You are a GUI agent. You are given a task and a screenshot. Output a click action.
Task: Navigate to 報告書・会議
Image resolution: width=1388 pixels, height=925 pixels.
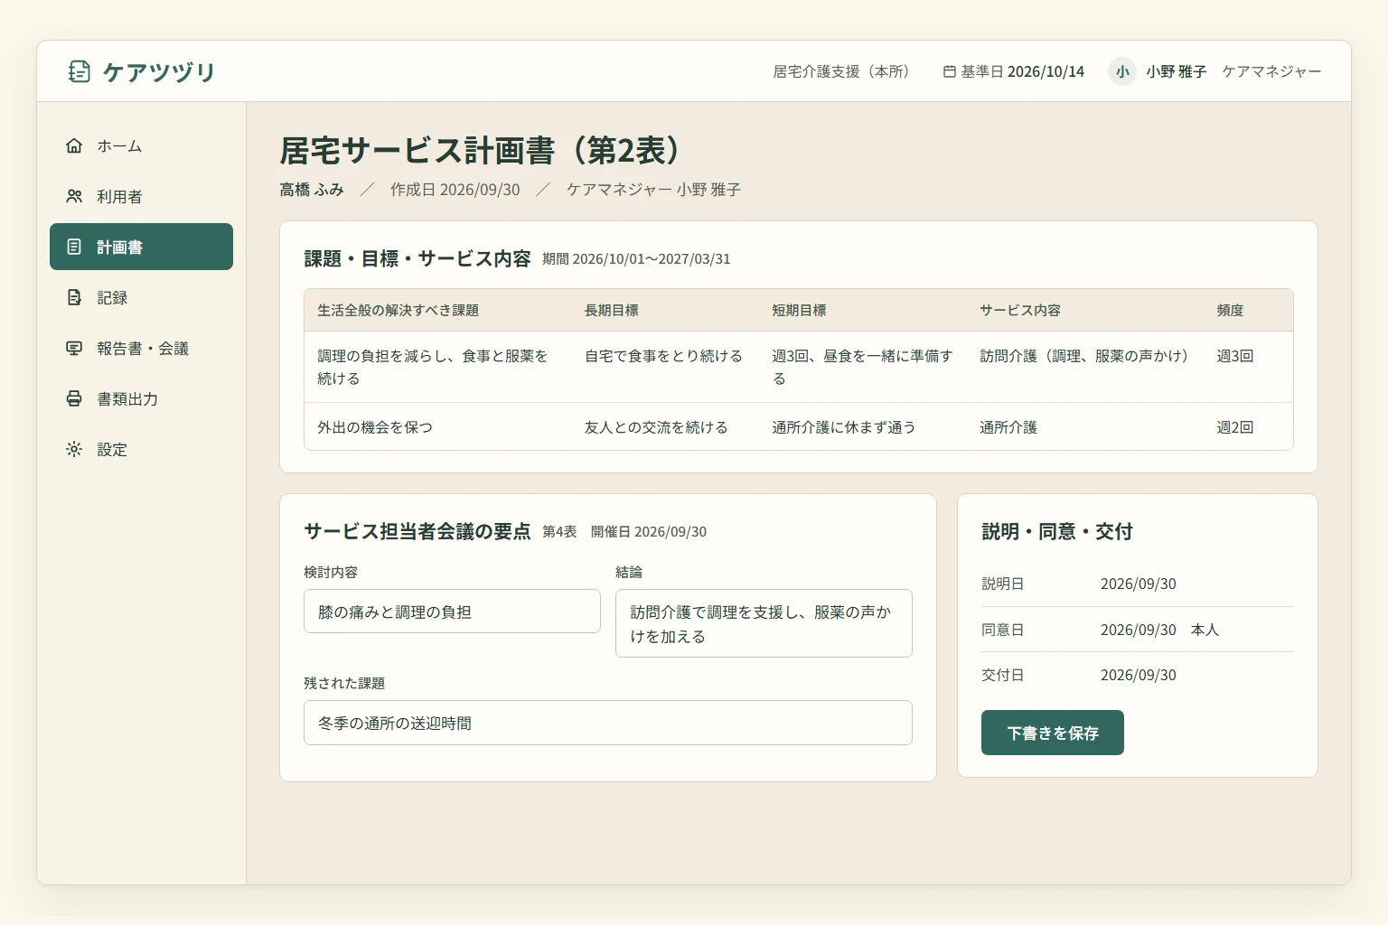pos(141,348)
